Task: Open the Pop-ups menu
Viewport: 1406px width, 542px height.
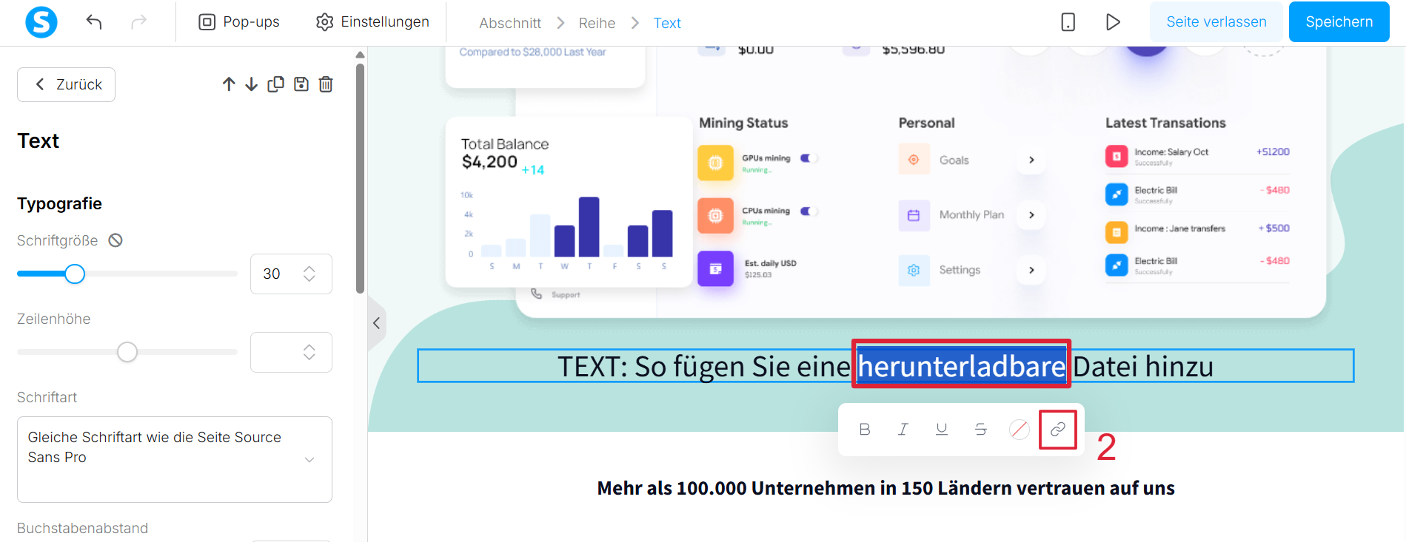Action: pyautogui.click(x=239, y=22)
